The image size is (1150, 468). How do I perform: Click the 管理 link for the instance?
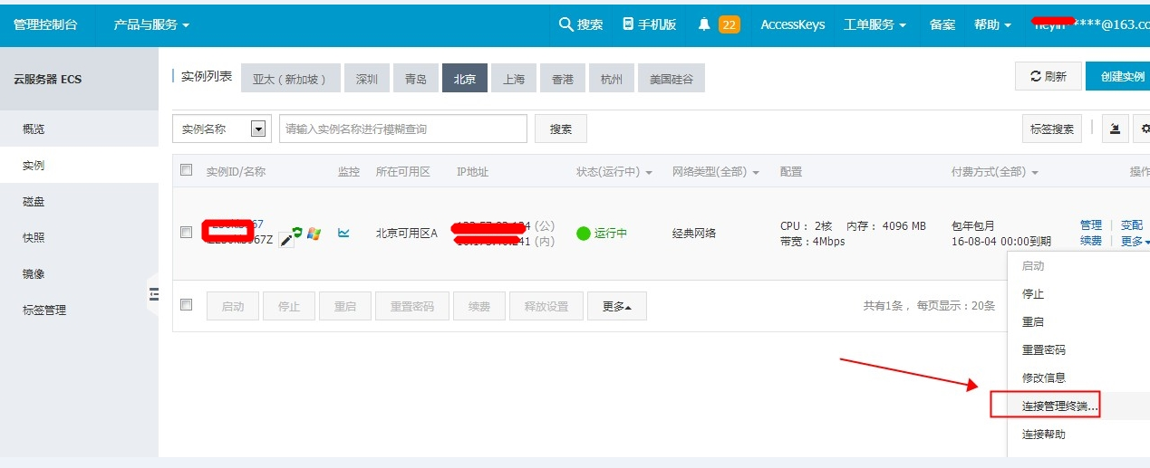coord(1090,224)
